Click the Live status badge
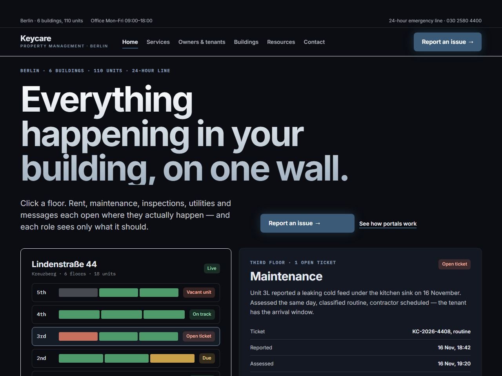This screenshot has height=376, width=502. coord(212,268)
